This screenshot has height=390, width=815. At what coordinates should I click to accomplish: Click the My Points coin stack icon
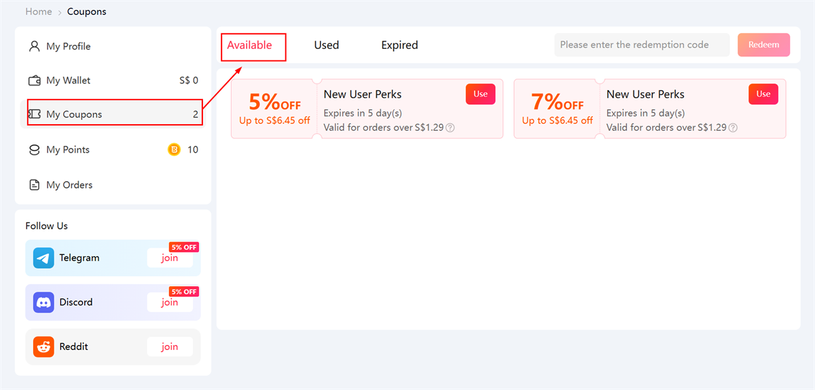[x=34, y=149]
